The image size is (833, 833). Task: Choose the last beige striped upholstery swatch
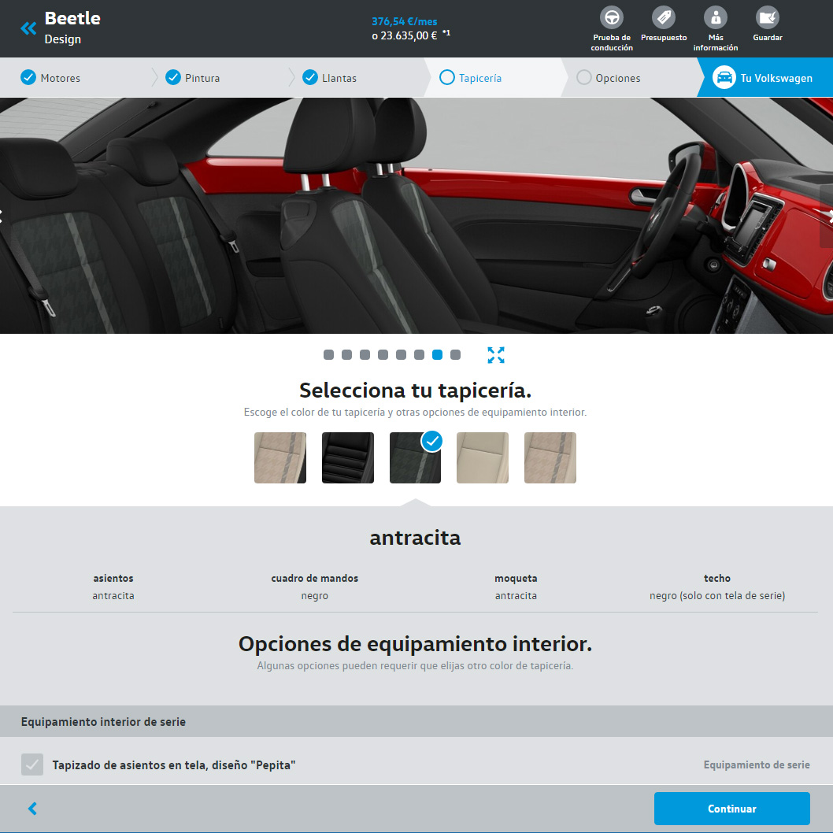[x=550, y=457]
